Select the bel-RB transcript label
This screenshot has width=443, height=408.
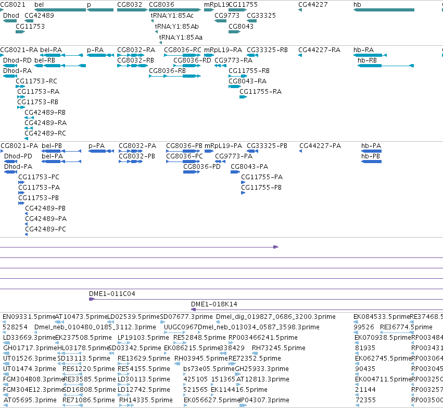click(45, 60)
